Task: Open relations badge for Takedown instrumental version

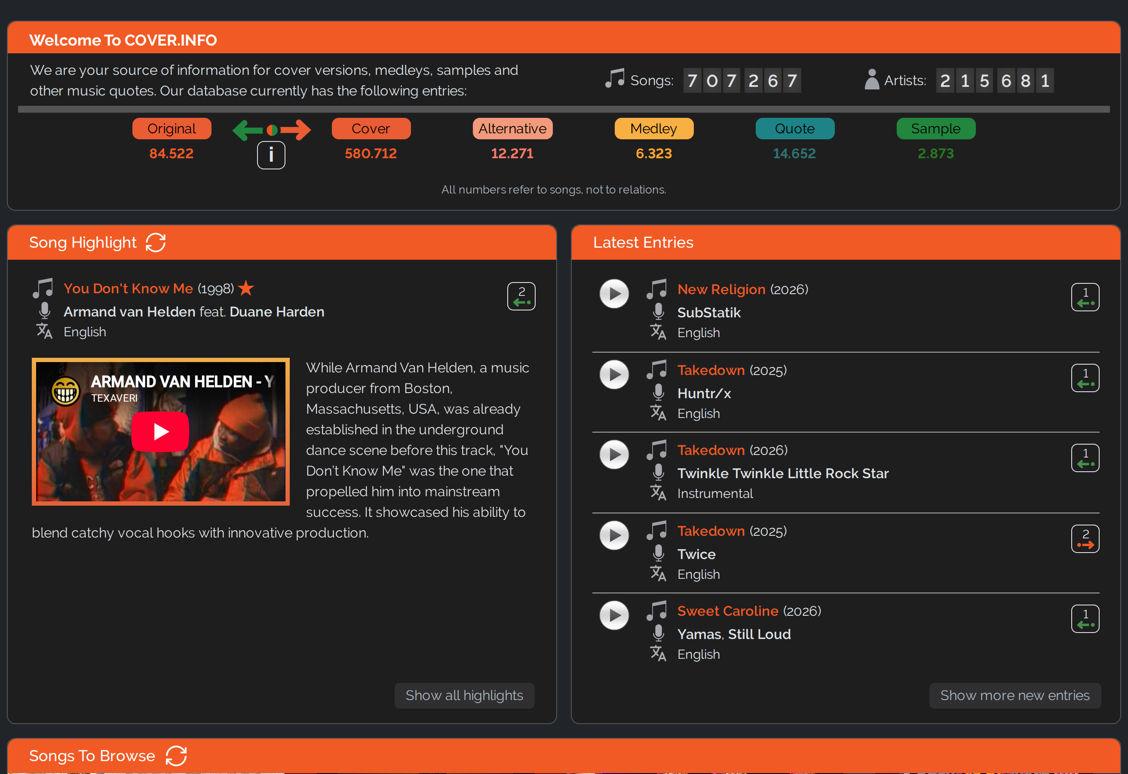Action: click(1085, 458)
